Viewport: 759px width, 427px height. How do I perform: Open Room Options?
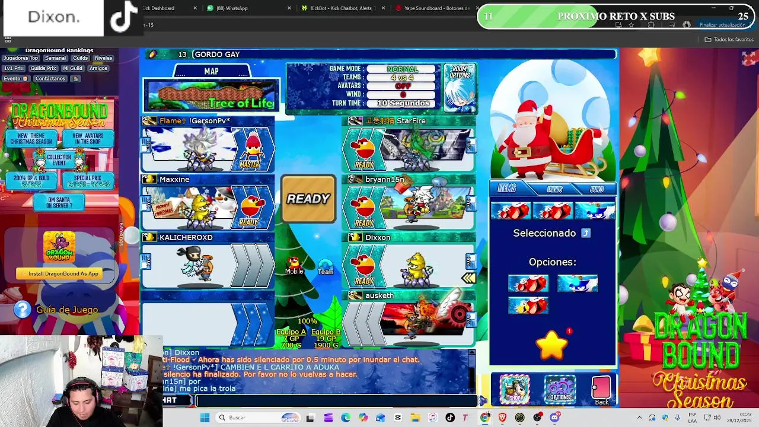[x=460, y=88]
